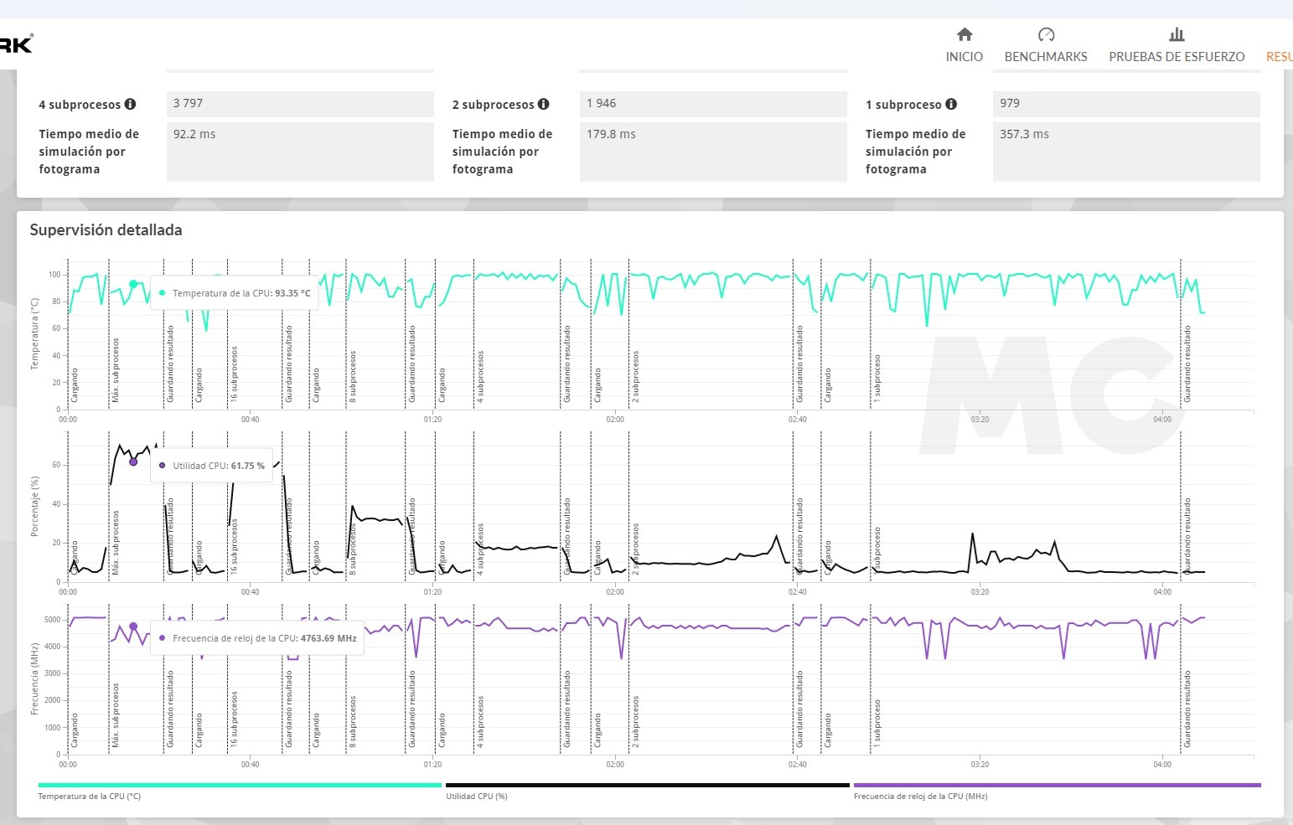The height and width of the screenshot is (825, 1293).
Task: Click the info icon beside 2 subprocesos
Action: pos(543,104)
